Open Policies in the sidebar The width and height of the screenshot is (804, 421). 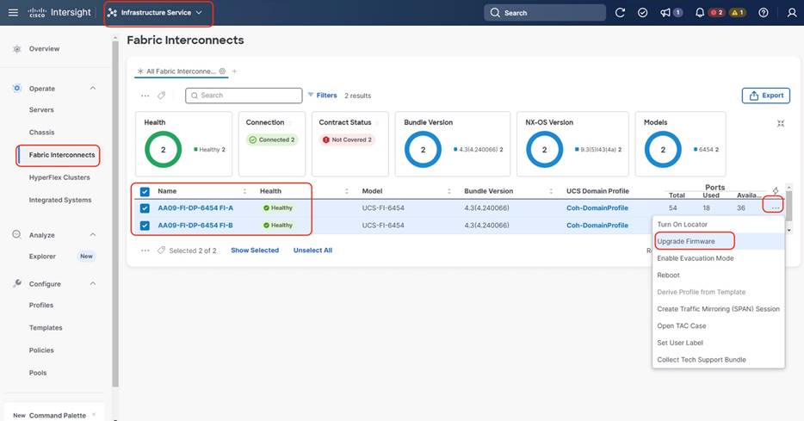click(41, 350)
